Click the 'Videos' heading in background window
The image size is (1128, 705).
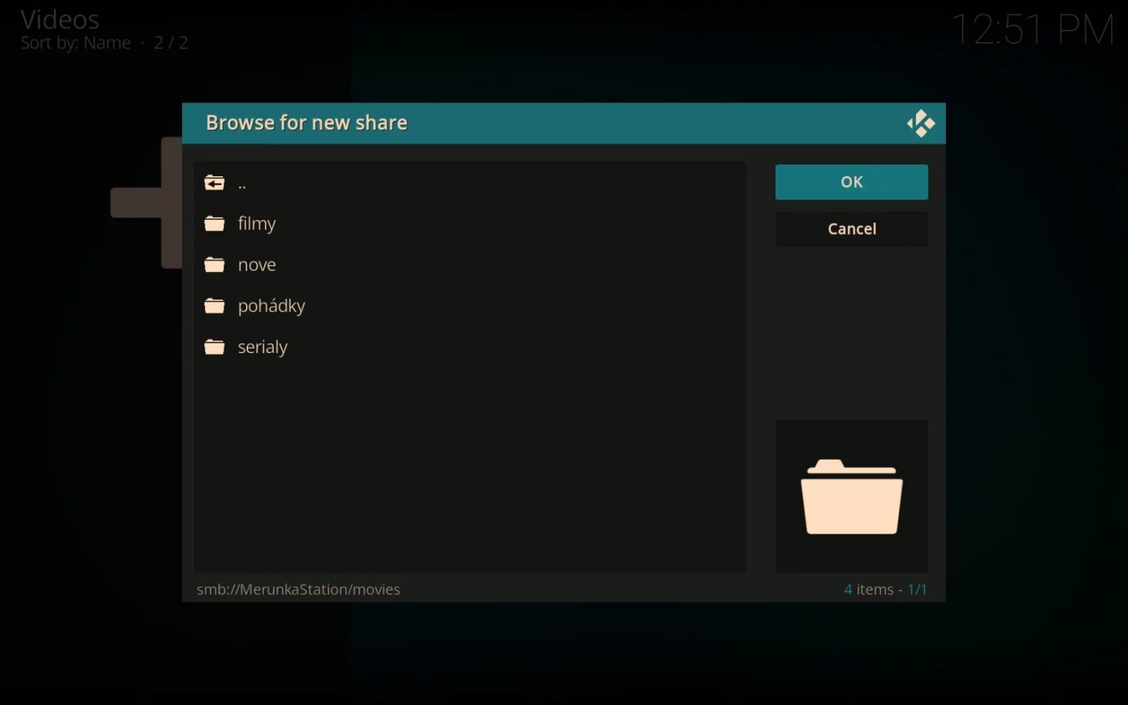coord(60,19)
